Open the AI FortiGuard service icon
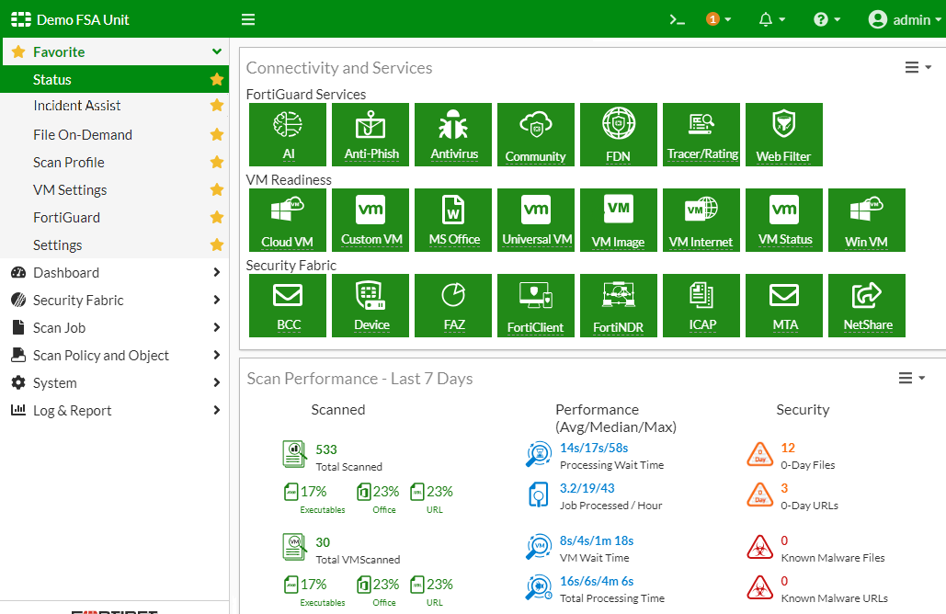The width and height of the screenshot is (946, 614). [287, 134]
